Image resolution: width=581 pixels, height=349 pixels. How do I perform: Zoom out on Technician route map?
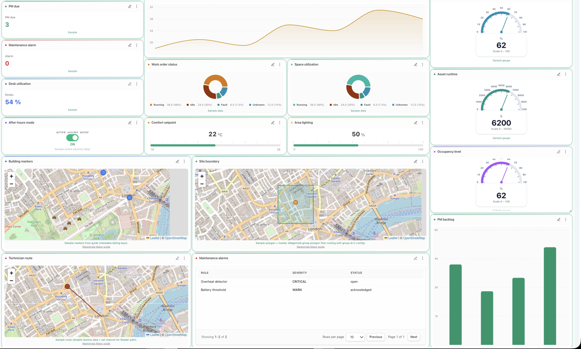tap(11, 280)
